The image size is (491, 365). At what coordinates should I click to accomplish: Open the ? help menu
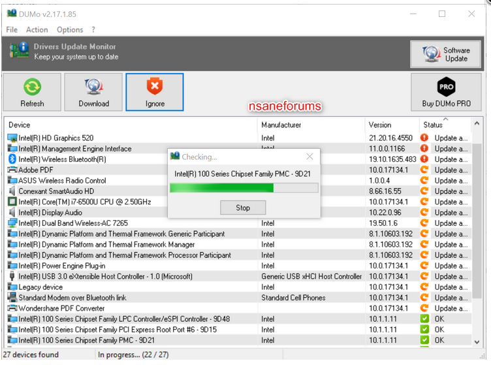[x=93, y=30]
